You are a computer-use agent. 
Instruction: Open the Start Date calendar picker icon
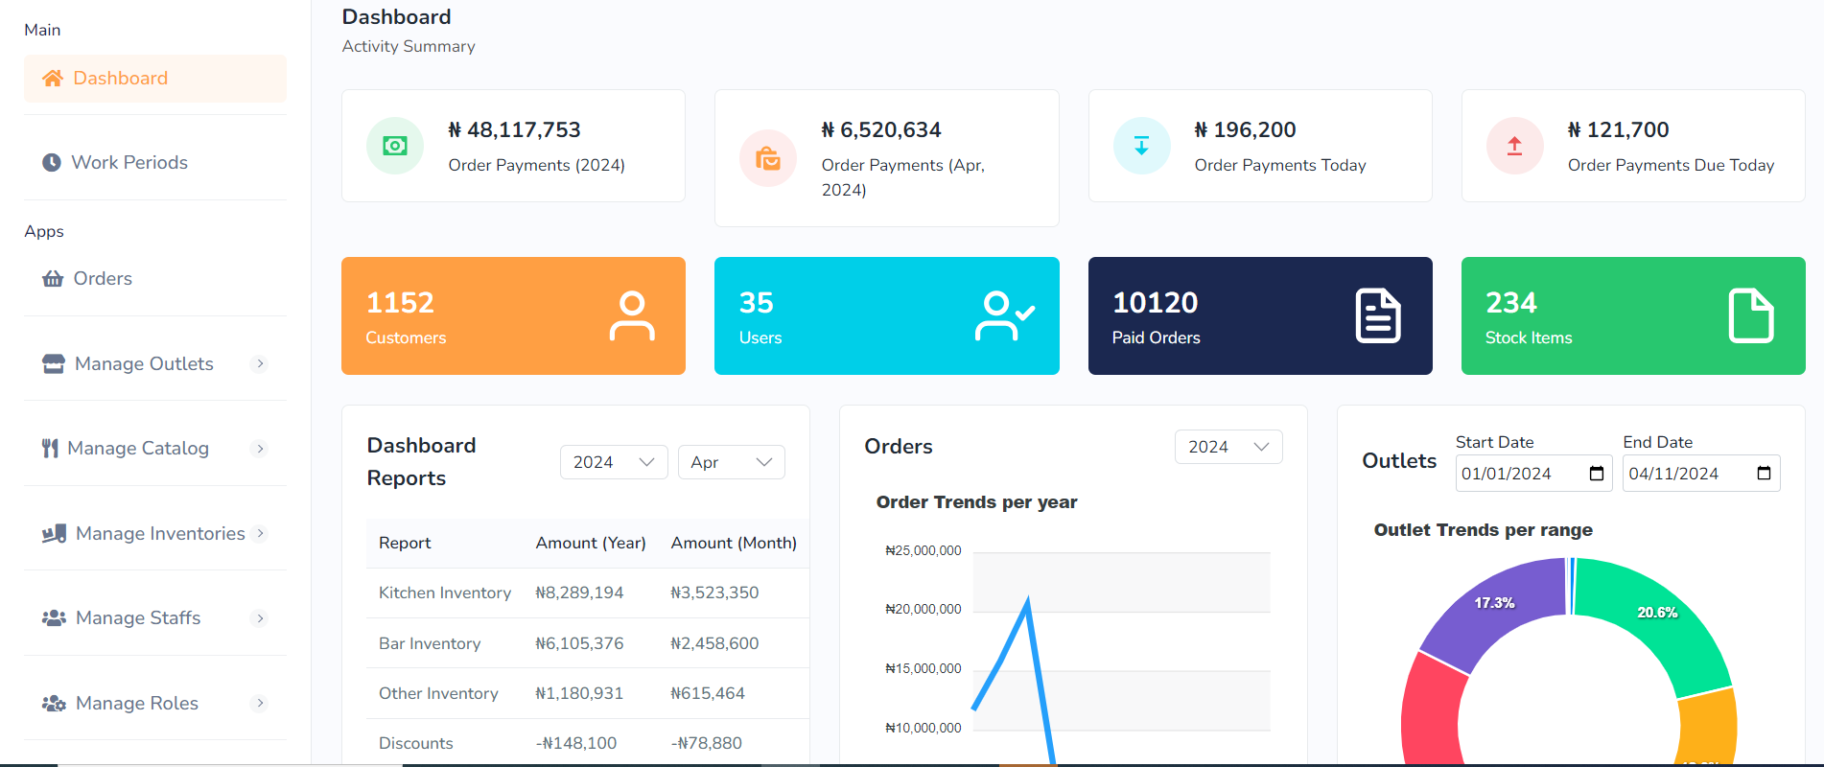[1597, 474]
